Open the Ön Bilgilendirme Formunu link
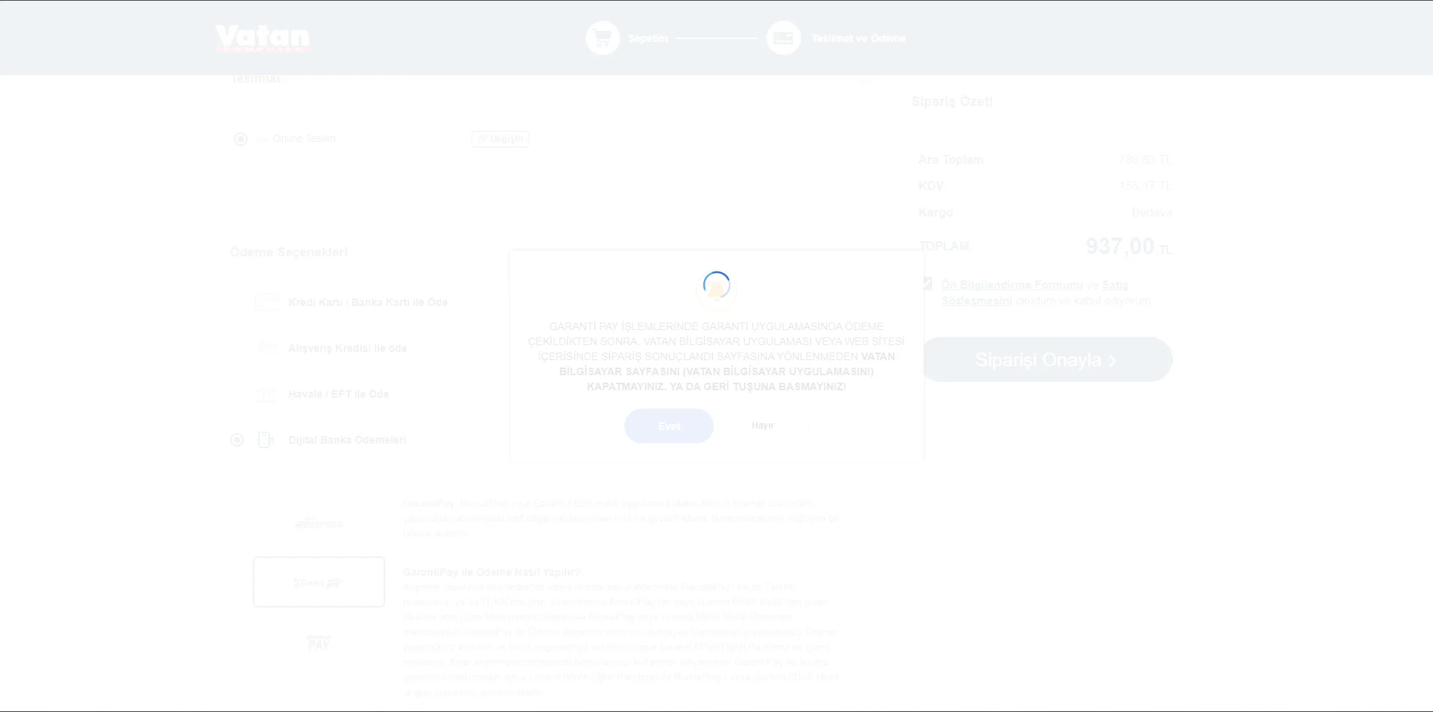This screenshot has width=1433, height=712. click(1012, 285)
